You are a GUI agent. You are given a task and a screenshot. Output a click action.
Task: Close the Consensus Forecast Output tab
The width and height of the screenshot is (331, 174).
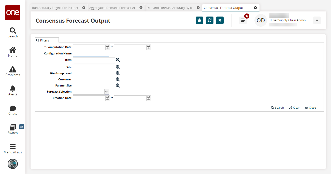point(255,8)
